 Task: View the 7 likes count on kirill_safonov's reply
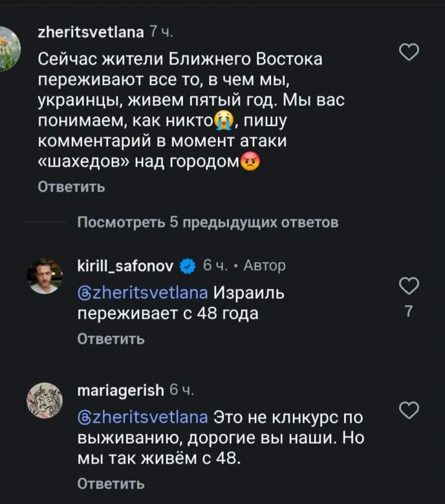point(408,312)
